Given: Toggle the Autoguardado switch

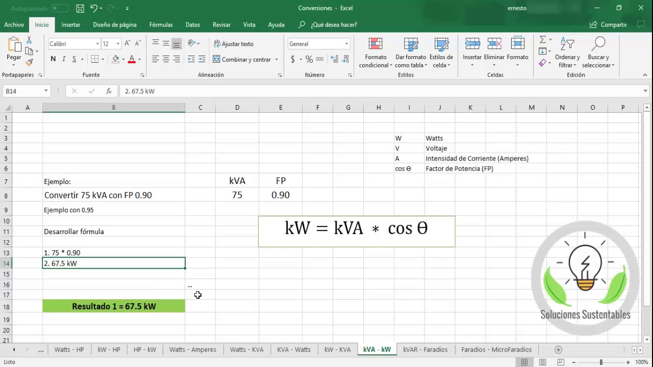Looking at the screenshot, I should click(60, 8).
